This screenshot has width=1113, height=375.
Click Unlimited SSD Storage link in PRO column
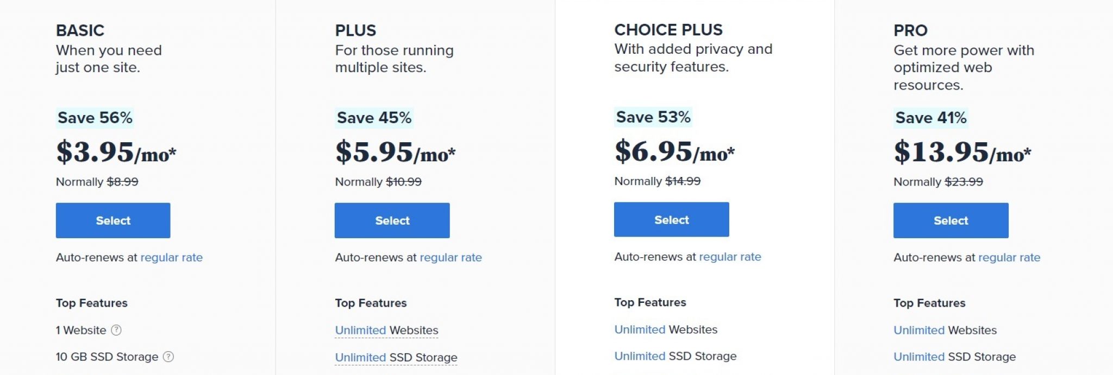click(x=954, y=357)
